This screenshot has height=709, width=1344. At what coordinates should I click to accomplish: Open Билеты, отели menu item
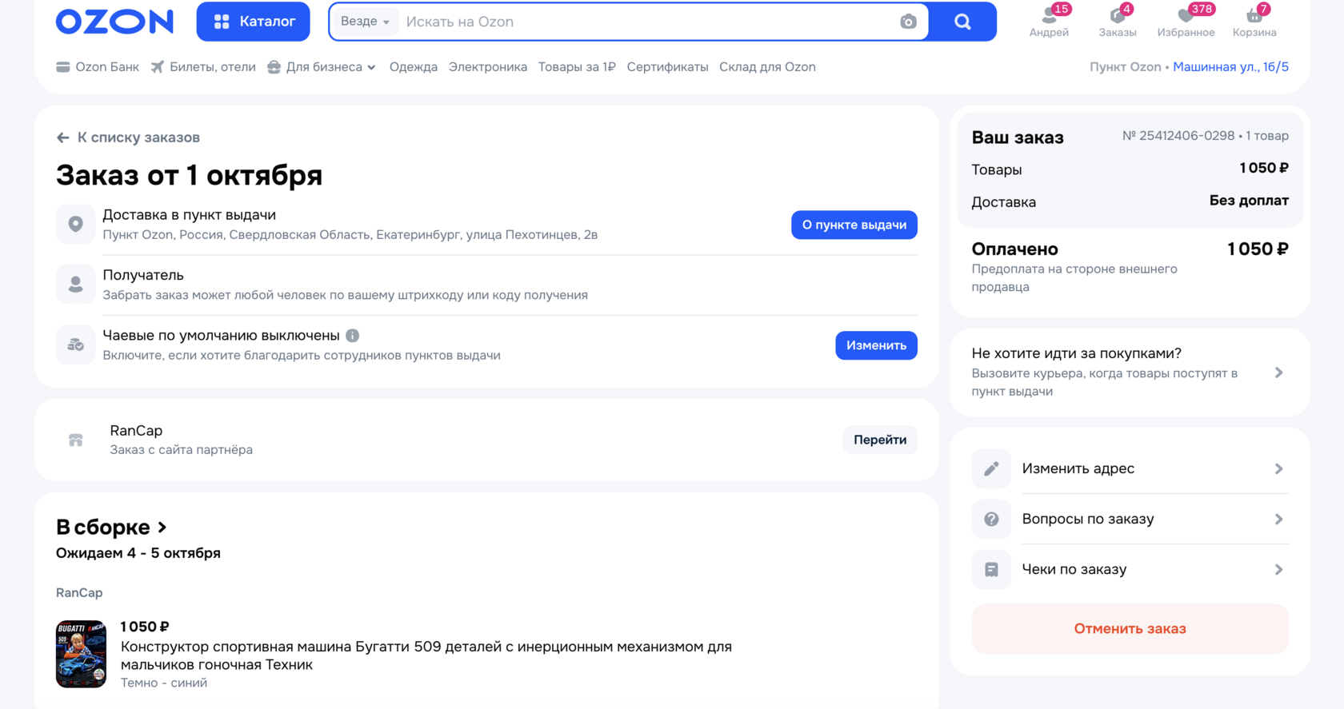(203, 67)
